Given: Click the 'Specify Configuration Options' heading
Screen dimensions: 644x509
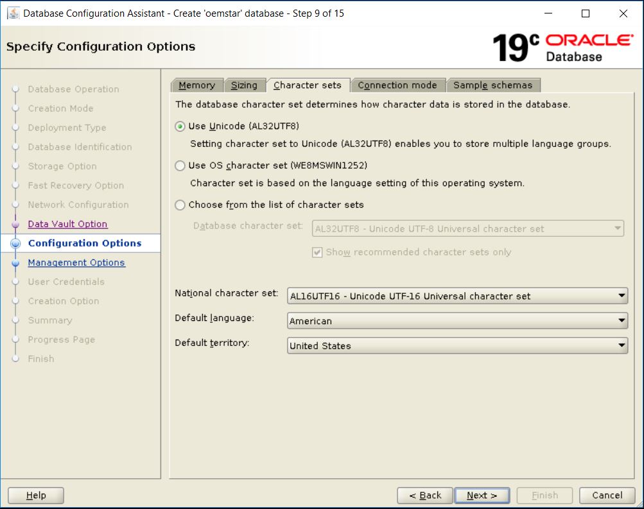Looking at the screenshot, I should click(x=101, y=47).
